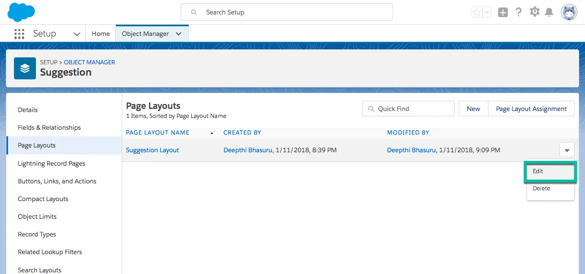Open the setup gear icon
The height and width of the screenshot is (274, 585).
pyautogui.click(x=535, y=12)
